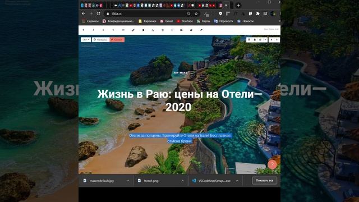Viewport: 359px width, 202px height.
Task: Open the Extensions puzzle icon
Action: 258,13
